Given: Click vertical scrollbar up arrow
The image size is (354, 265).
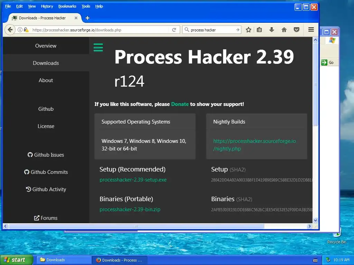Looking at the screenshot, I should coord(315,40).
